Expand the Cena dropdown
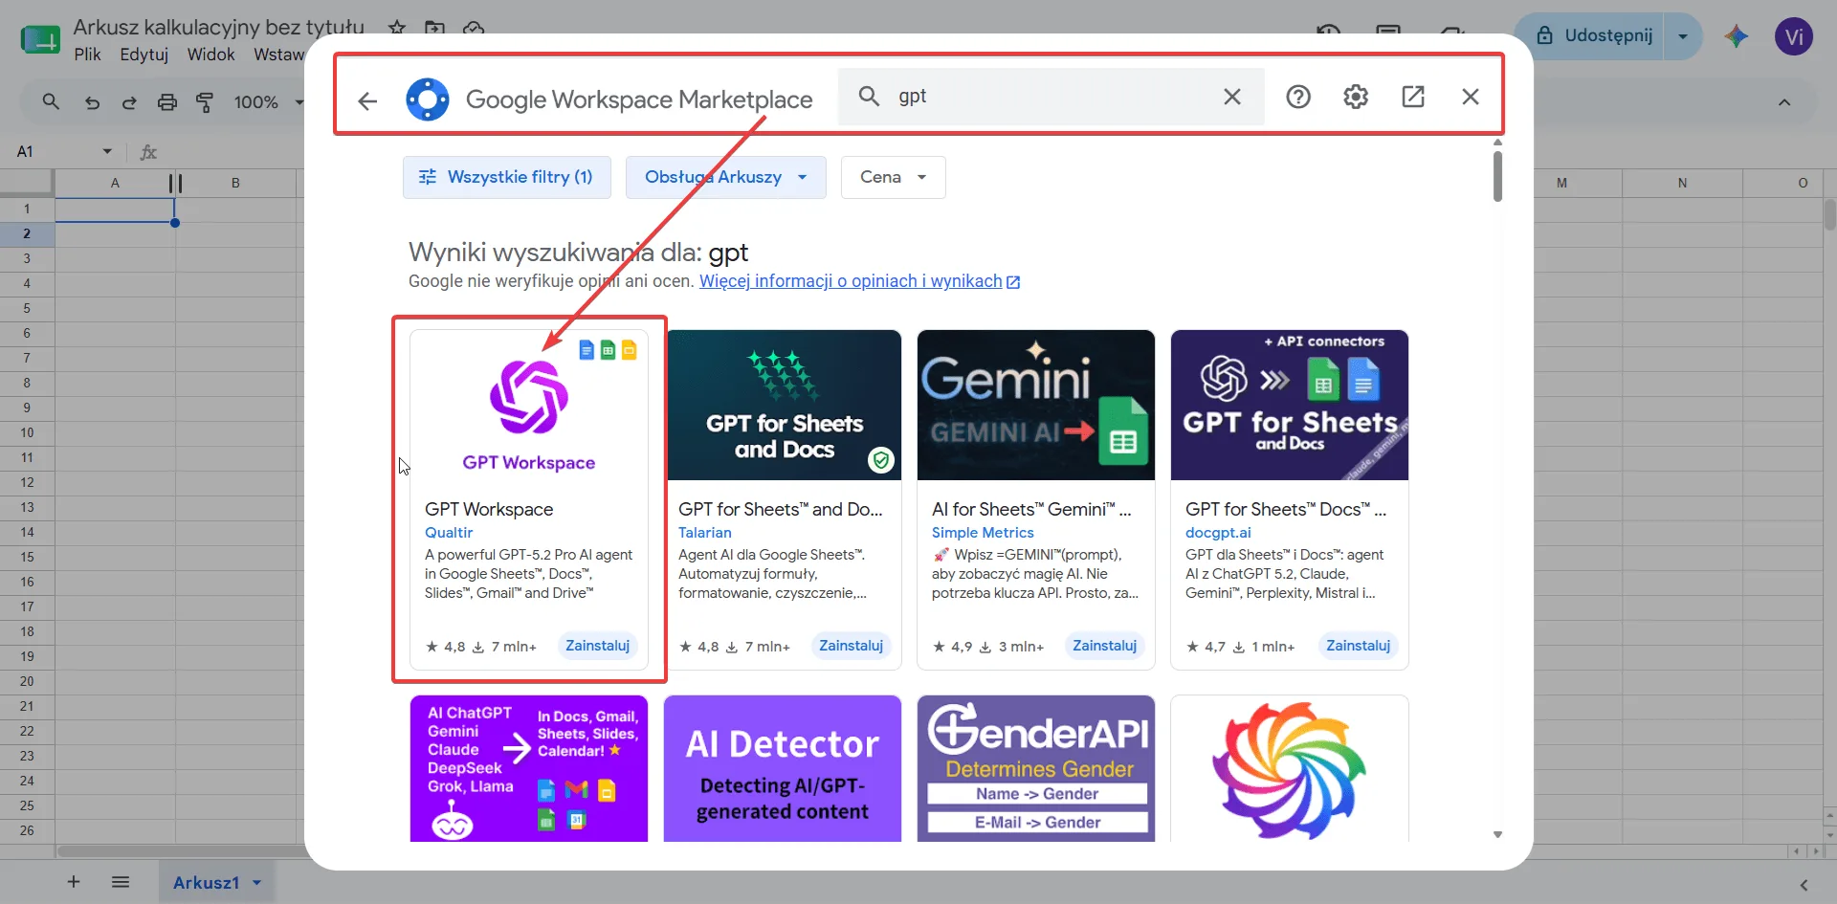1837x904 pixels. coord(894,177)
